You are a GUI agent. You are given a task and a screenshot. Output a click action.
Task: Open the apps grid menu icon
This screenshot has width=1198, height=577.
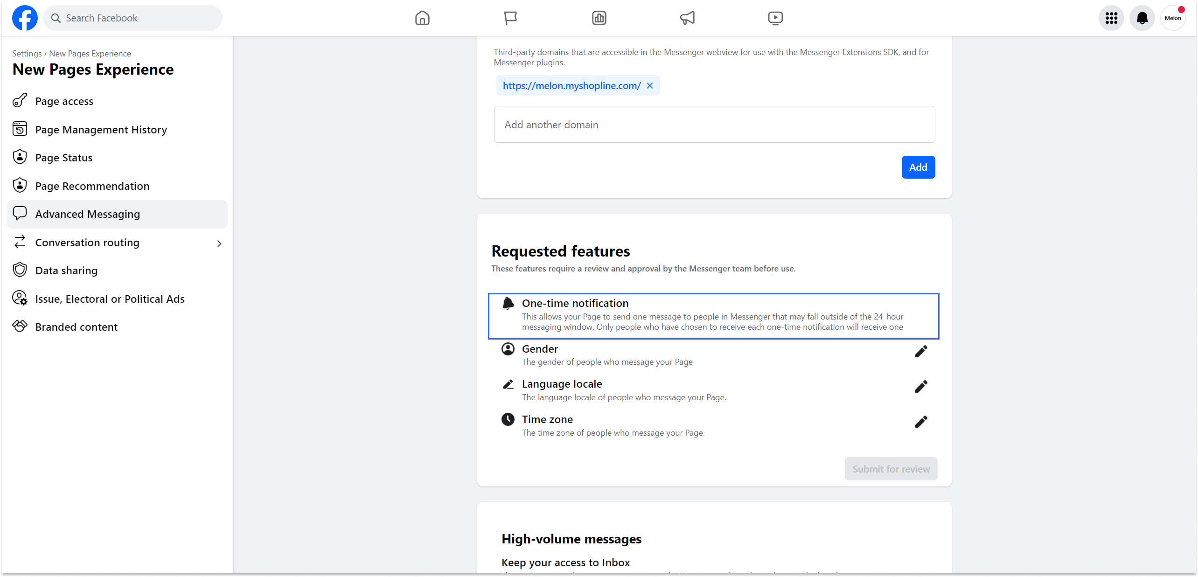(1111, 18)
